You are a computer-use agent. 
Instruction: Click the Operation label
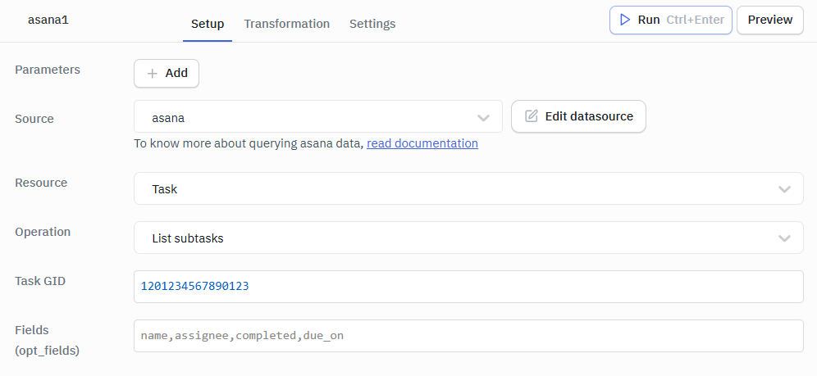pyautogui.click(x=43, y=232)
